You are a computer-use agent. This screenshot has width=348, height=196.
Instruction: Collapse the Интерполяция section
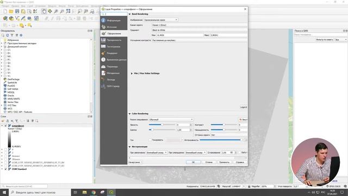[129, 147]
